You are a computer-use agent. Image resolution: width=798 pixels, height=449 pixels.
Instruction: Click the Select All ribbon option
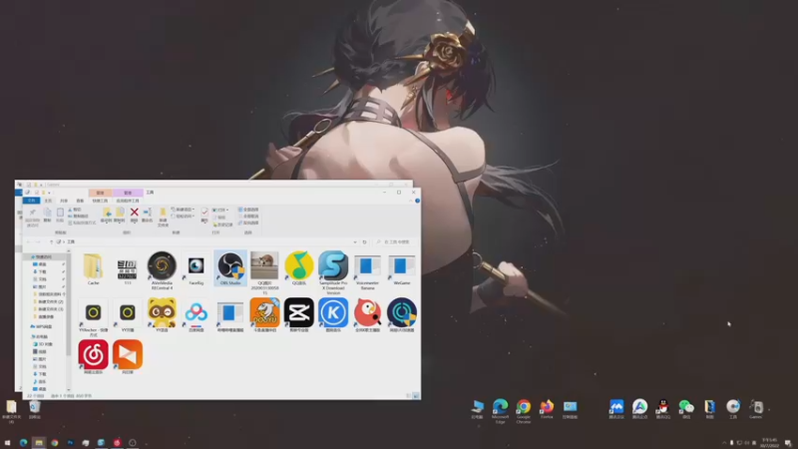(x=248, y=210)
